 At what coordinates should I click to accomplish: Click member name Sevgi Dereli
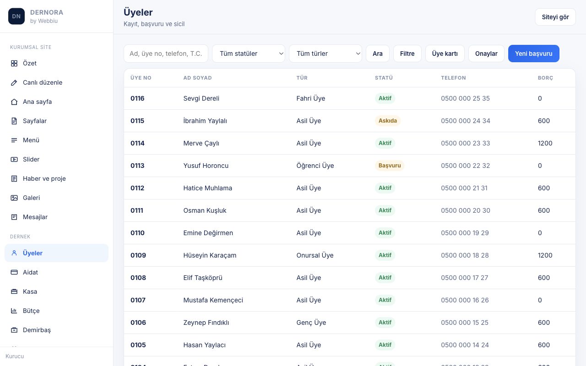point(201,98)
